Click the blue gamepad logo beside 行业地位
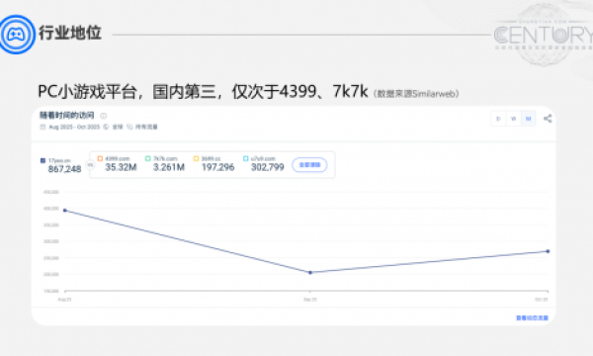 pos(16,35)
